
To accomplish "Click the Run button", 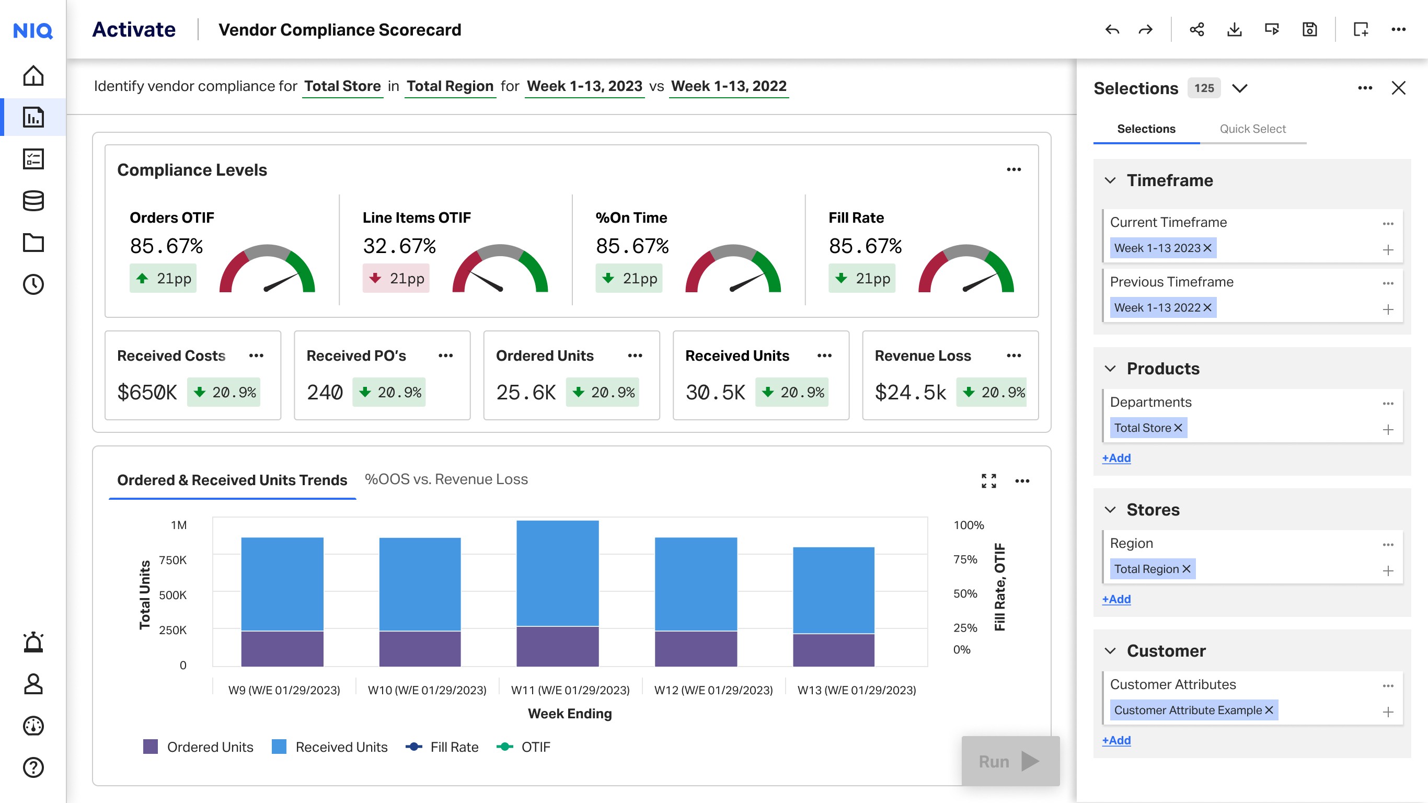I will 1009,761.
